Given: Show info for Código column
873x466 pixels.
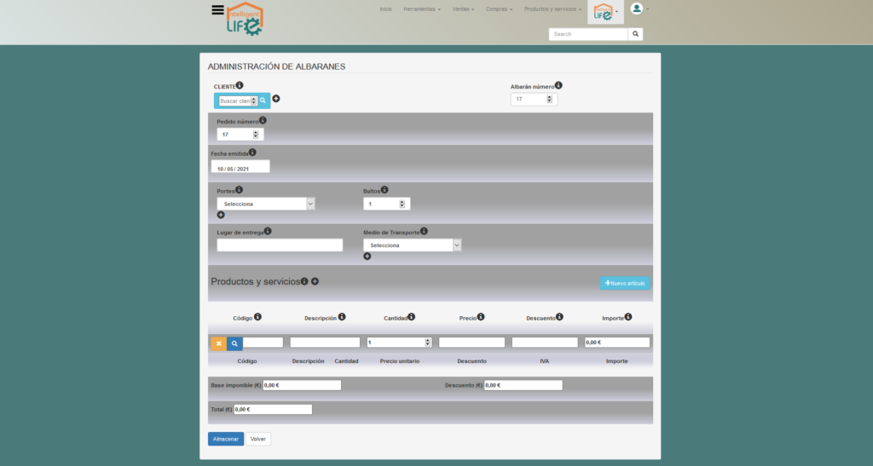Looking at the screenshot, I should pos(257,317).
